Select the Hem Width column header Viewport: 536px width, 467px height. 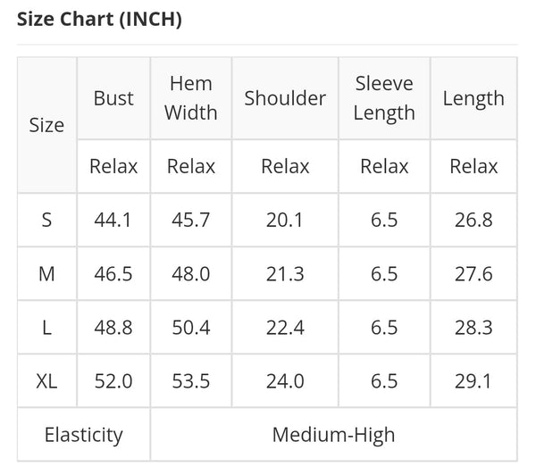tap(191, 98)
